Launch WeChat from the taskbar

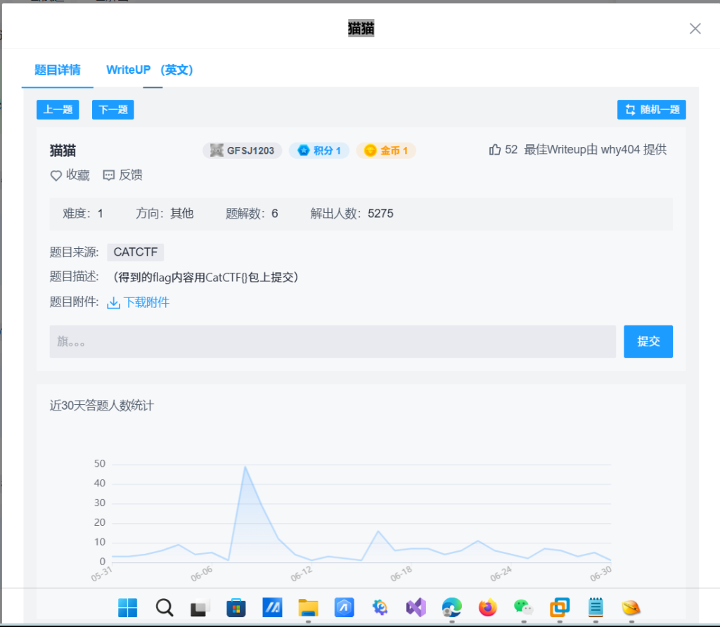tap(523, 607)
